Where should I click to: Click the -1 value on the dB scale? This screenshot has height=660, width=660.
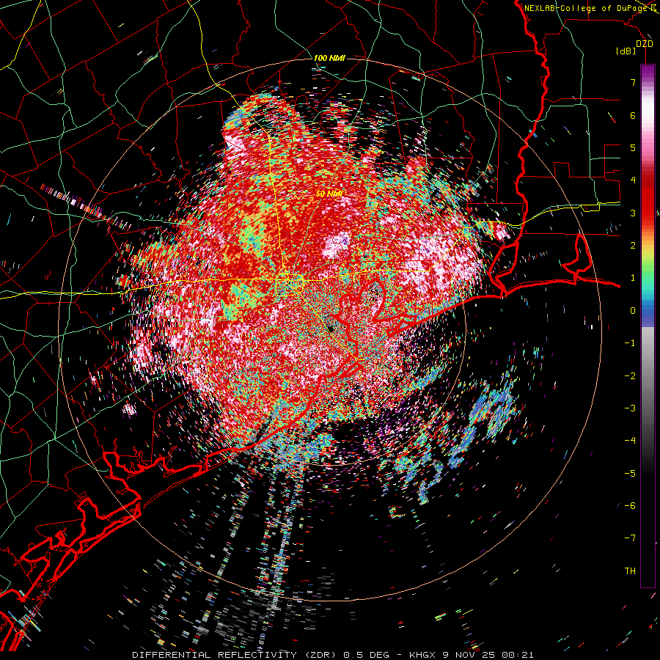(630, 343)
